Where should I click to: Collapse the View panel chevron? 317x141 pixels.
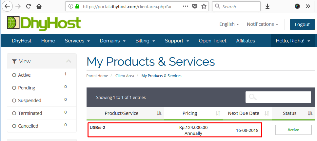coord(69,61)
